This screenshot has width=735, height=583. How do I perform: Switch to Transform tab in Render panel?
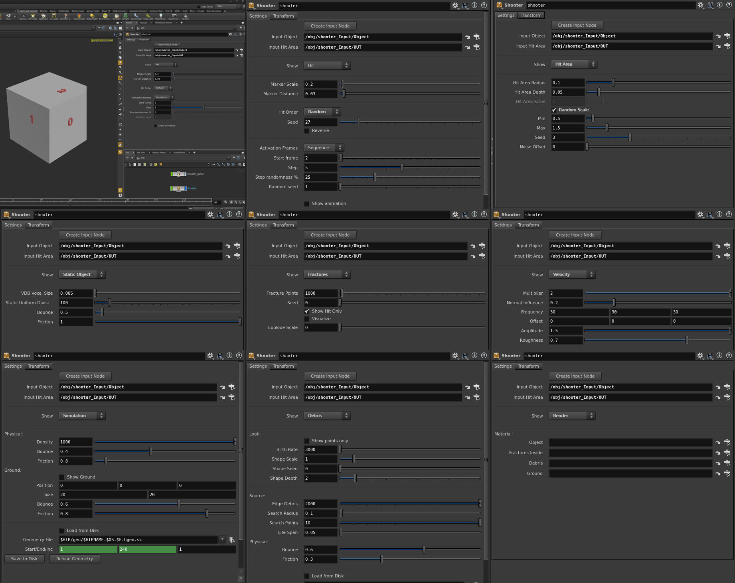click(528, 366)
